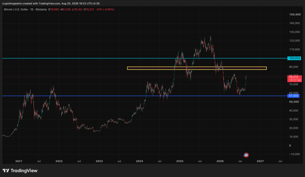Viewport: 305px width, 177px height.
Task: Click the 30,000 price axis label
Action: pos(294,119)
